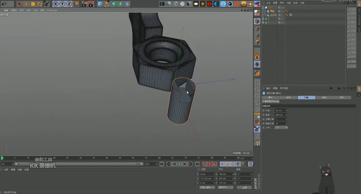Click the Render to Picture Viewer icon
The height and width of the screenshot is (194, 361).
(x=85, y=4)
